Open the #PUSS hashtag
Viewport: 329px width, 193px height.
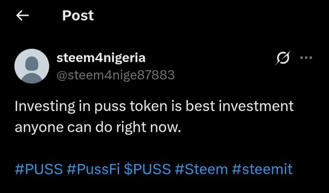pos(39,169)
